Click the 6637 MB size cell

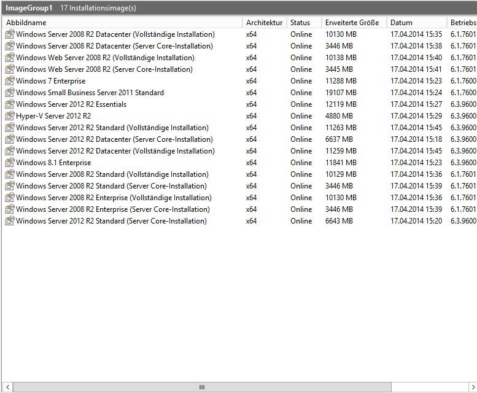339,139
